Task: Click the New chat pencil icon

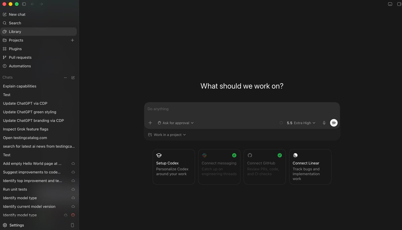Action: (5, 14)
